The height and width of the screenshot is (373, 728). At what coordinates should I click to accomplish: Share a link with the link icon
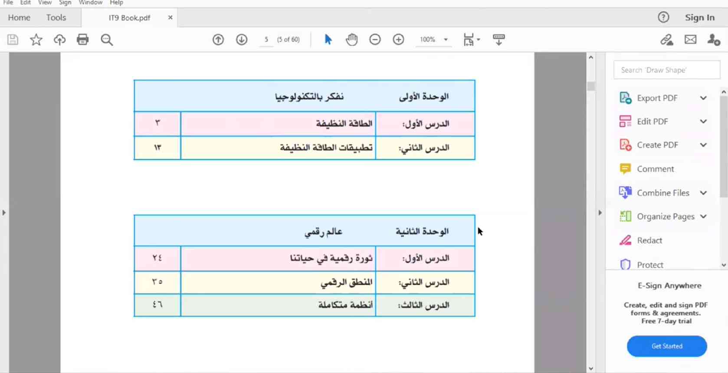pos(667,40)
